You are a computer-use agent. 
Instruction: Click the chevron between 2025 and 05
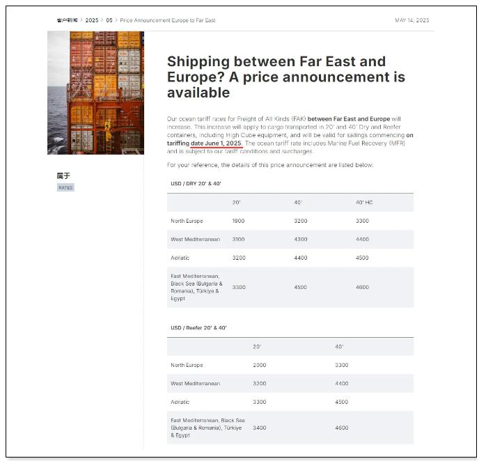pos(102,20)
